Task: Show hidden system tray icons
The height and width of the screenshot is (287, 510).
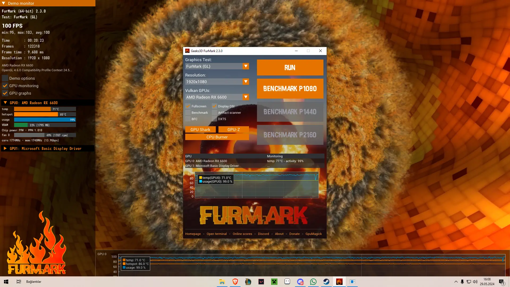Action: click(456, 282)
